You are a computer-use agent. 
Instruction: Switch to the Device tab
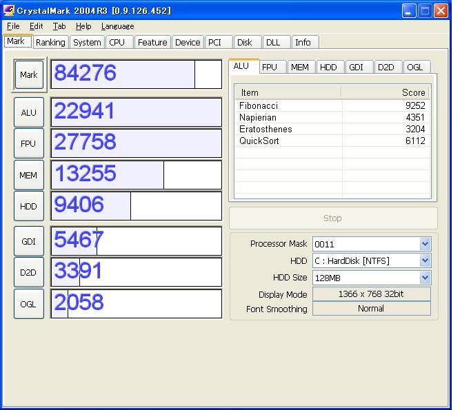click(188, 42)
